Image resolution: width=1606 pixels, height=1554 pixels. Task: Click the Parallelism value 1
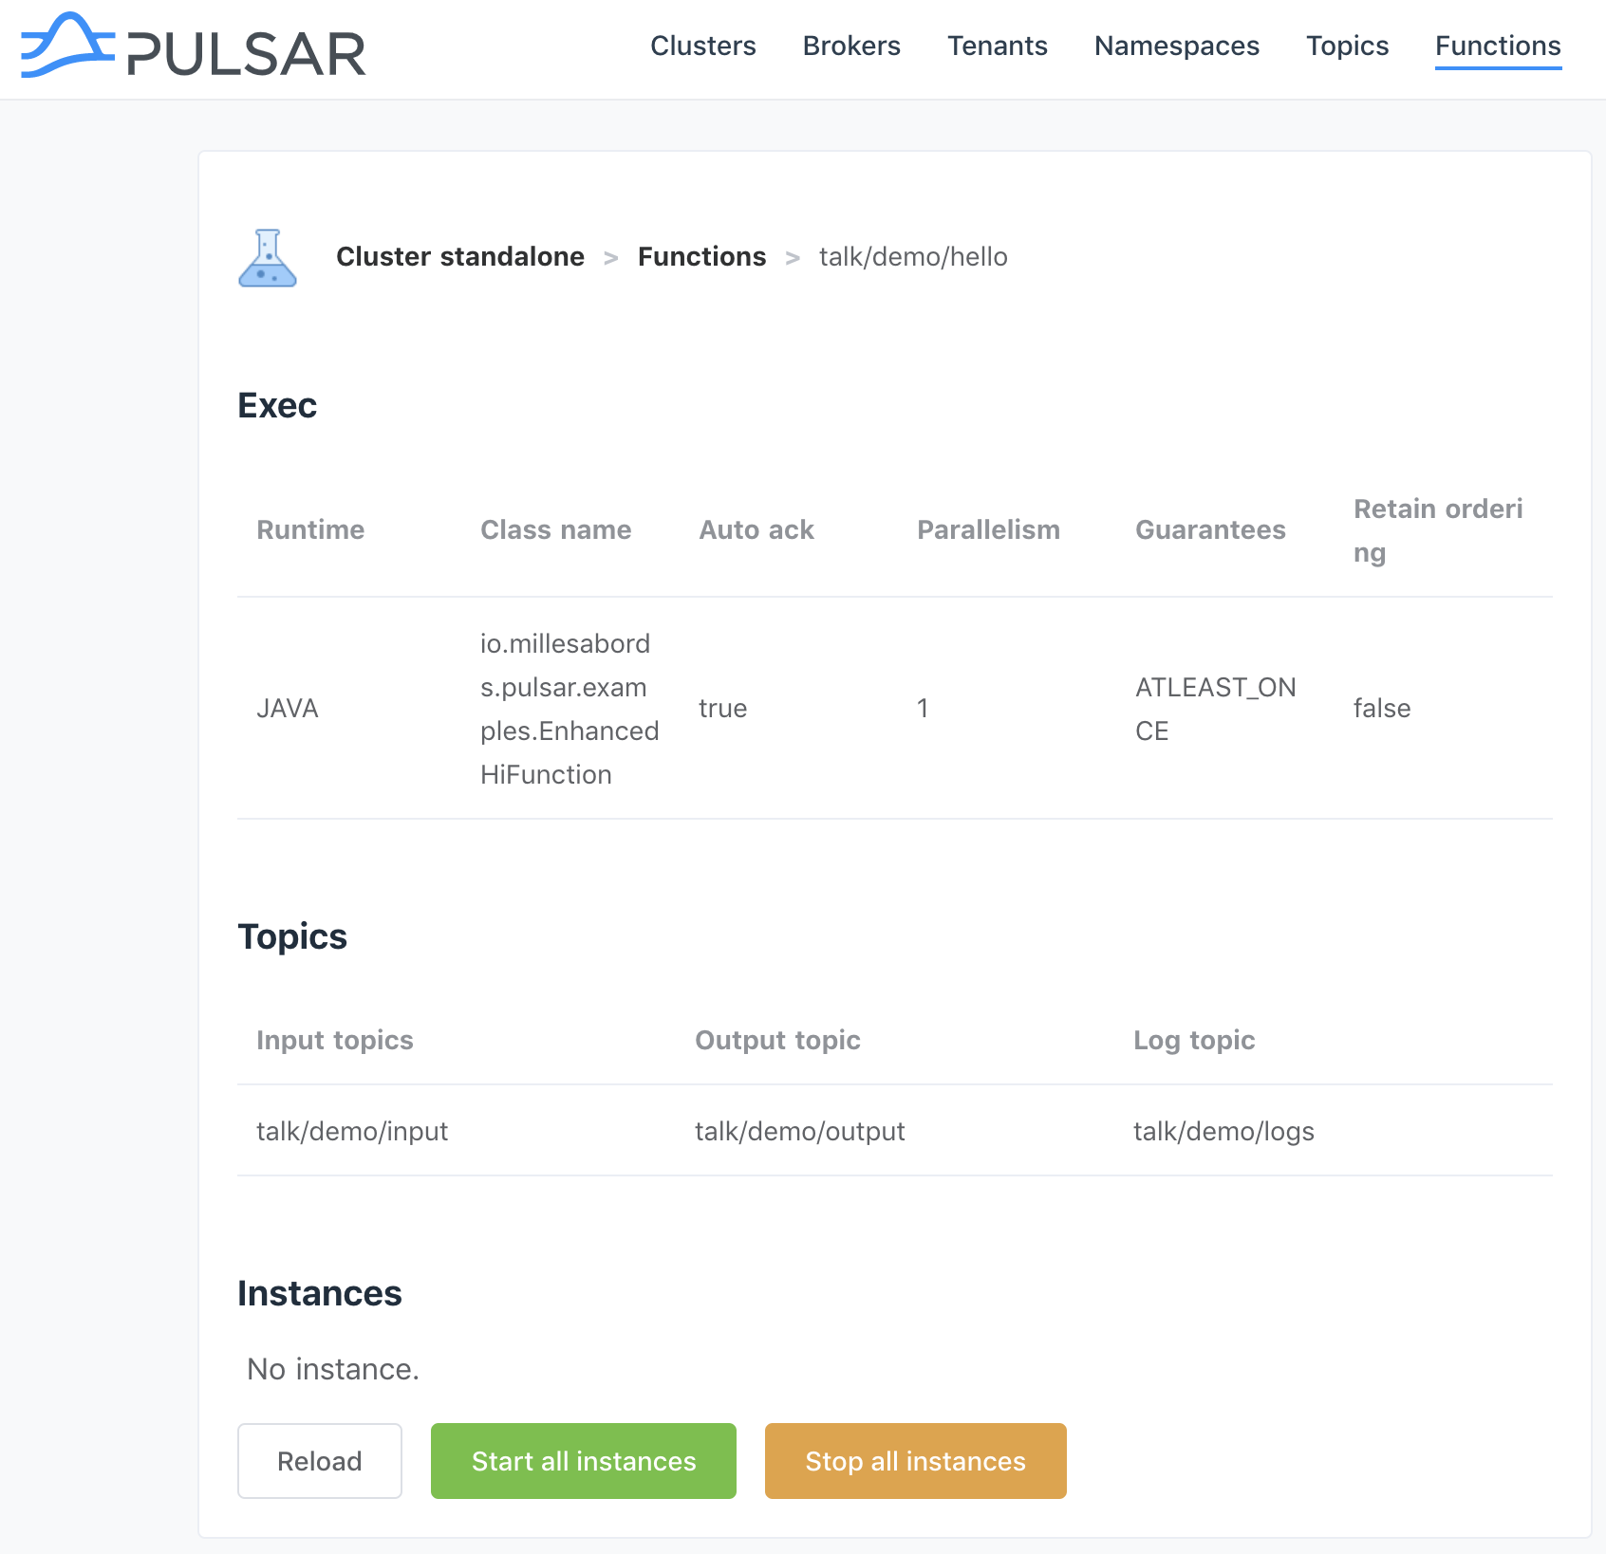coord(923,709)
